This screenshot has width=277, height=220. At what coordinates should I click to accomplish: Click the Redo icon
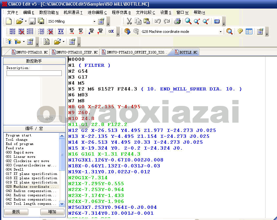[x=167, y=21]
